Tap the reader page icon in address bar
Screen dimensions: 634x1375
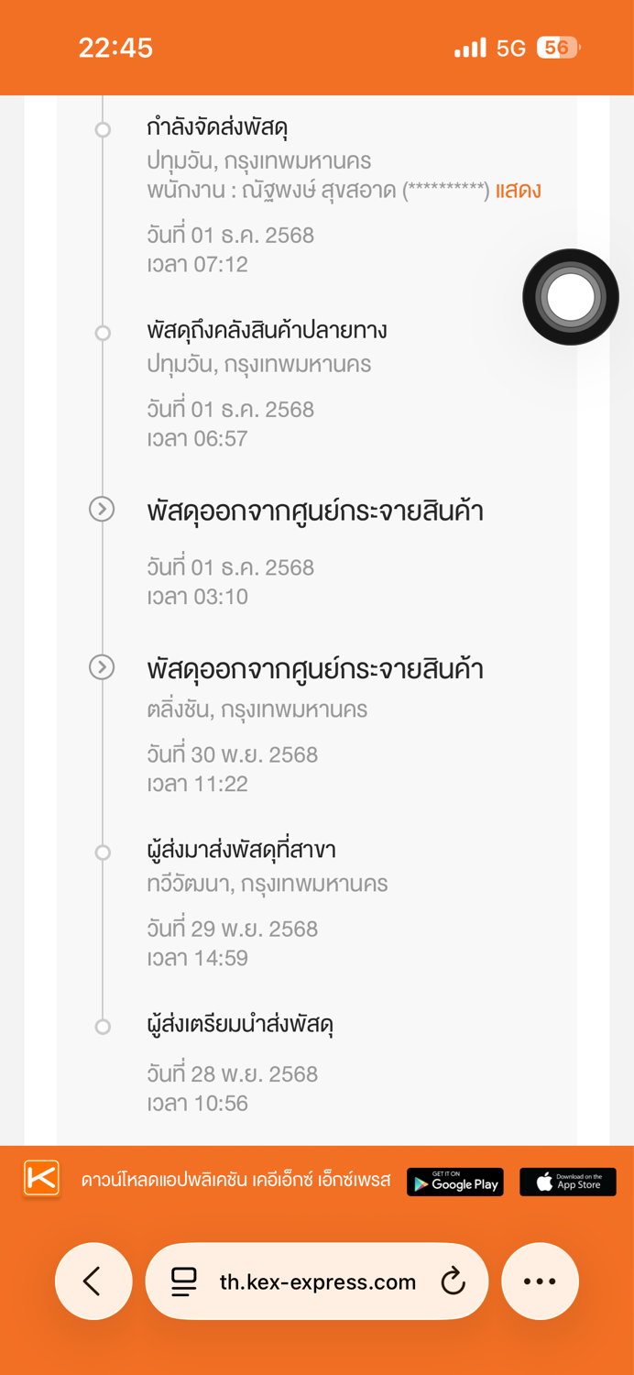[x=184, y=1281]
